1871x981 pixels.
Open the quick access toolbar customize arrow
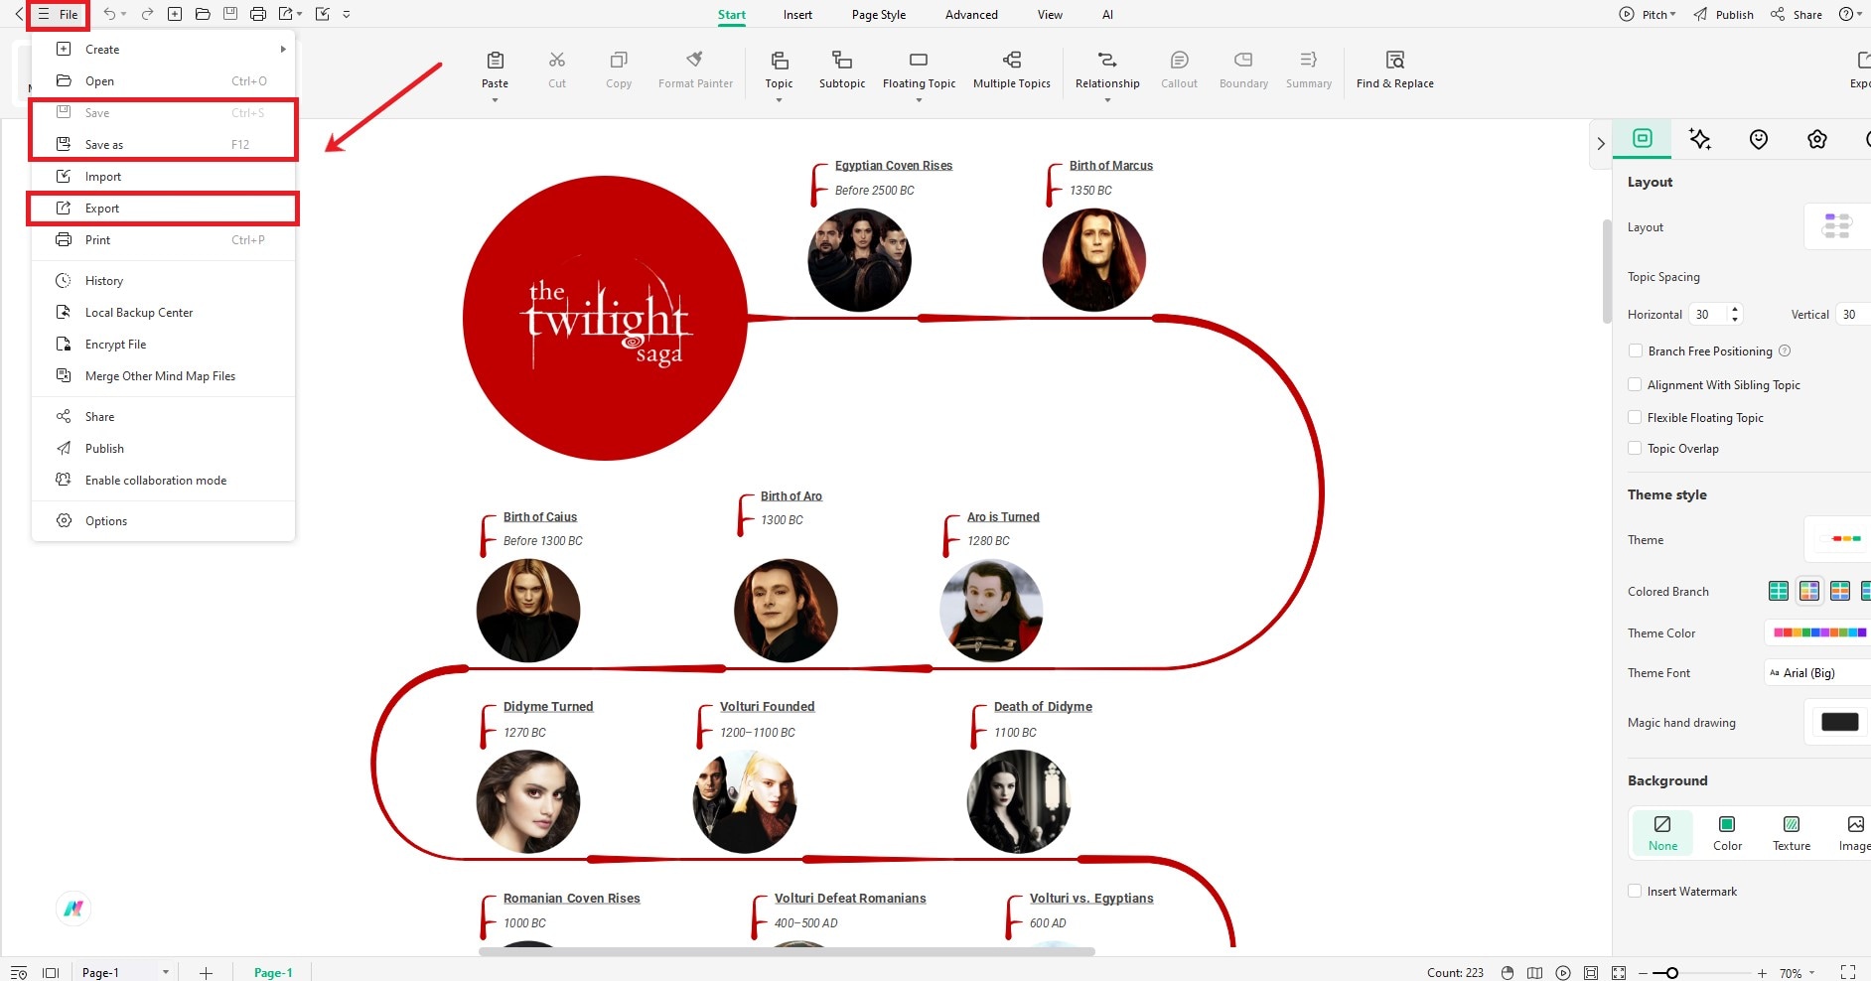pyautogui.click(x=347, y=14)
